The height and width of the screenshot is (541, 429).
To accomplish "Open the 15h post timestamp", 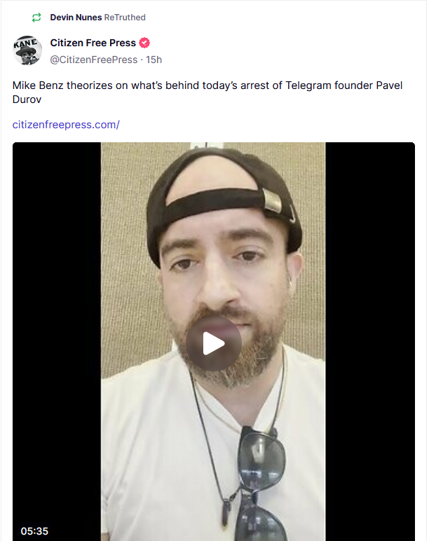I will tap(154, 60).
